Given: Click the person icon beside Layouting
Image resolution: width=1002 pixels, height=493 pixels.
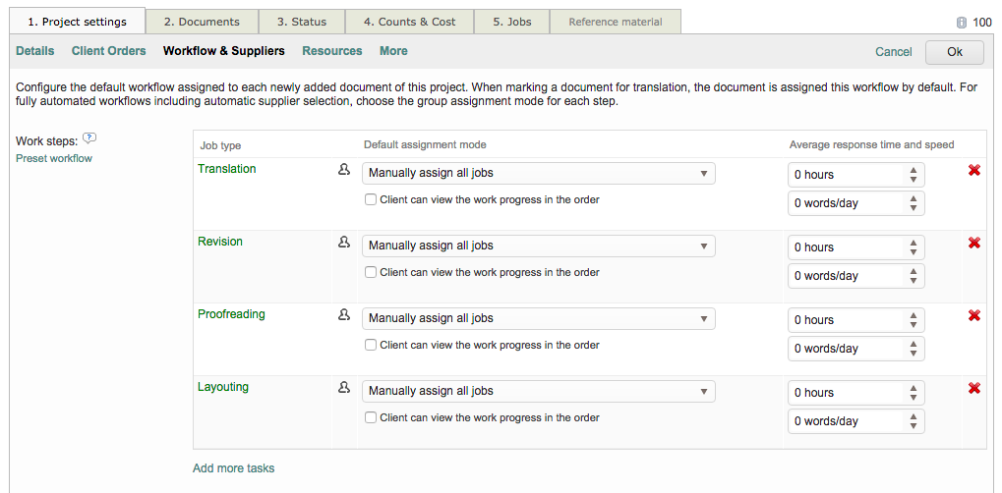Looking at the screenshot, I should tap(344, 388).
